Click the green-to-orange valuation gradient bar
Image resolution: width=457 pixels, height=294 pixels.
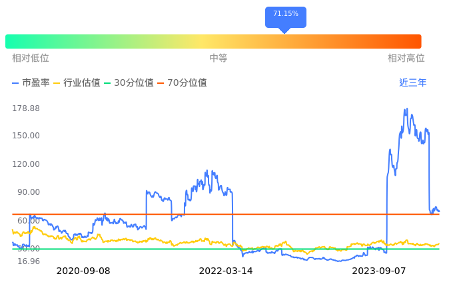(213, 41)
